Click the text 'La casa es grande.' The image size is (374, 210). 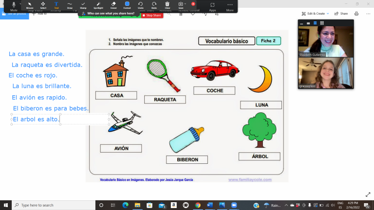coord(37,54)
